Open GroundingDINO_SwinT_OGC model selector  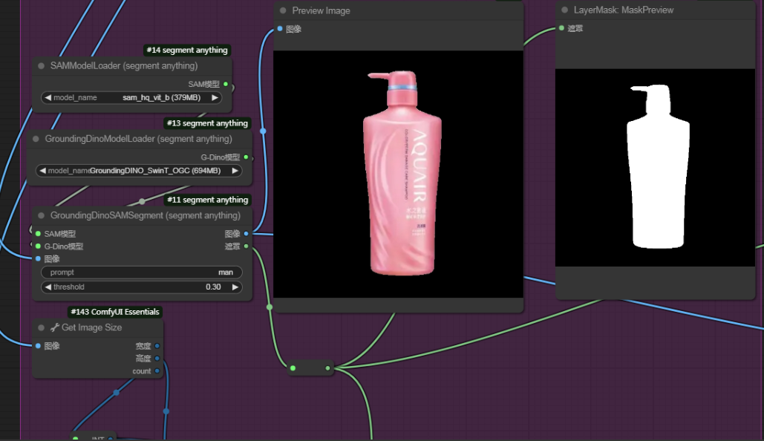tap(139, 171)
